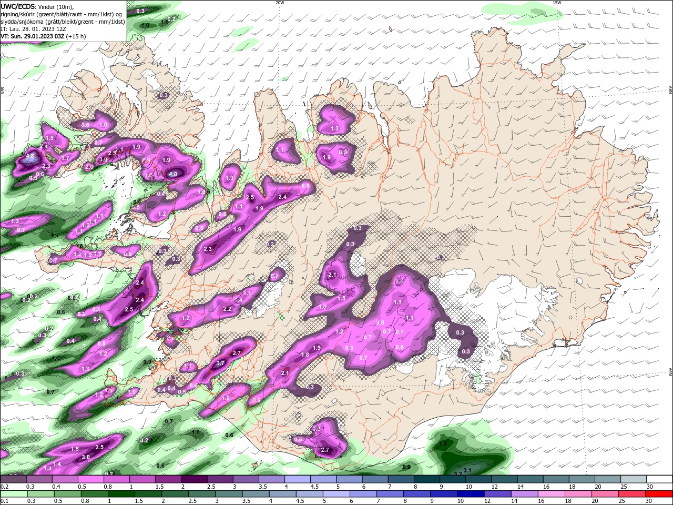The height and width of the screenshot is (505, 673).
Task: Pick the darkest green rain swatch labeled 1
Action: pyautogui.click(x=121, y=494)
